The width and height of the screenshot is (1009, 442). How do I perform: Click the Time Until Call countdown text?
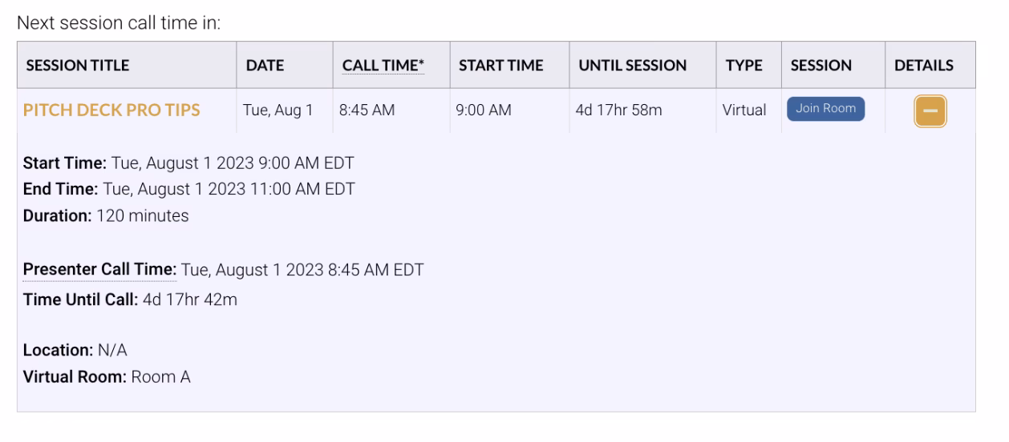[x=130, y=300]
